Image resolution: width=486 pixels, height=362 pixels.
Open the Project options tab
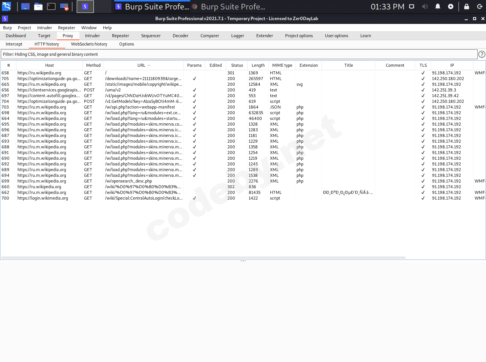pyautogui.click(x=299, y=36)
